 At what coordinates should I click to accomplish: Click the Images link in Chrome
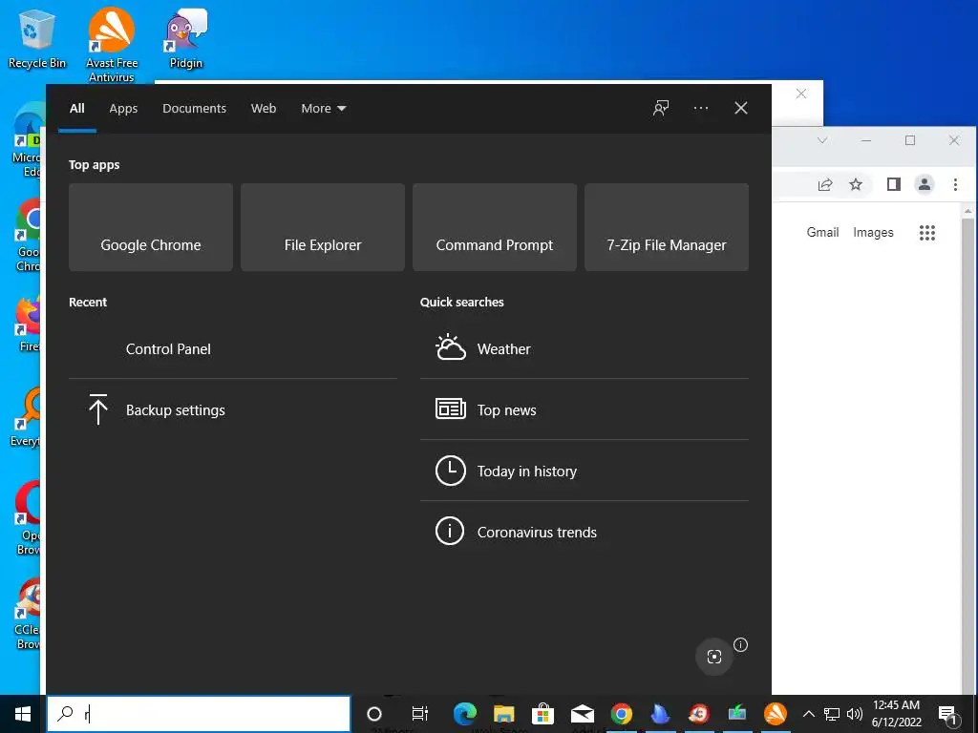873,233
